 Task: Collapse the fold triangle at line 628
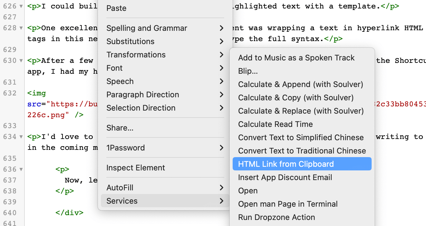(x=21, y=28)
